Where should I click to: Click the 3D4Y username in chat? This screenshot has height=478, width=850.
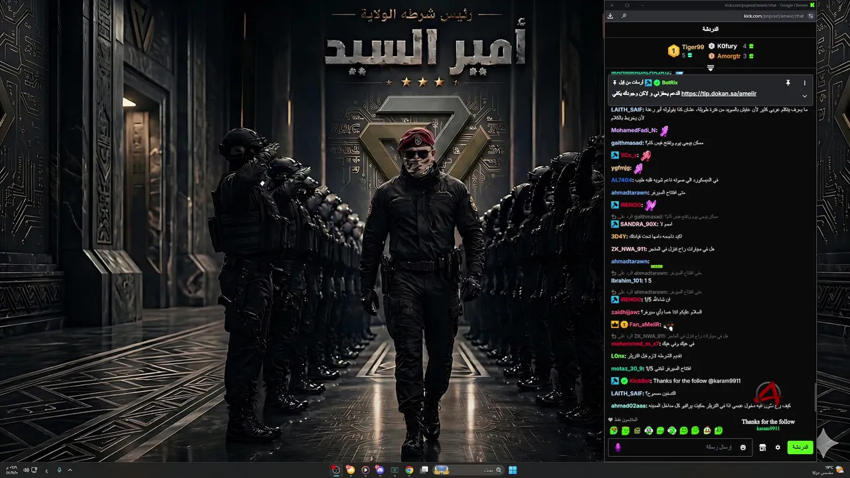click(619, 236)
